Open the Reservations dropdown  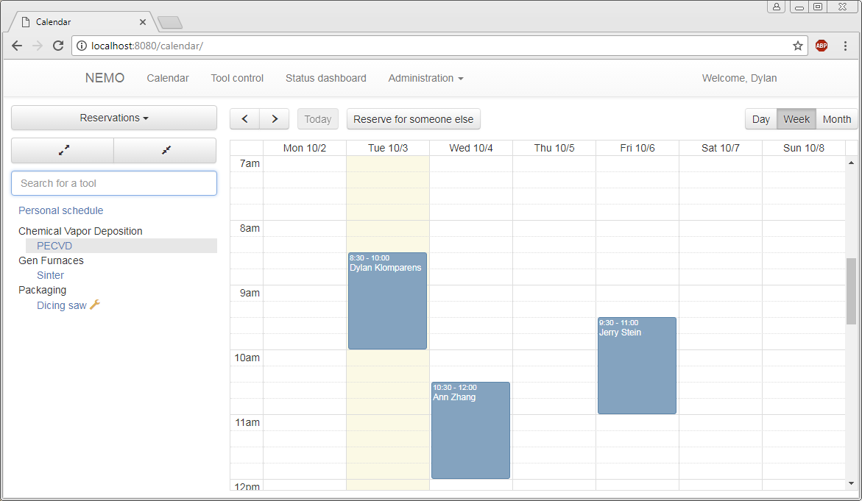tap(114, 118)
